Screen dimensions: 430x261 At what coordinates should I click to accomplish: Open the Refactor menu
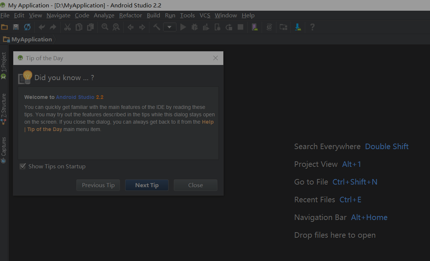(131, 16)
